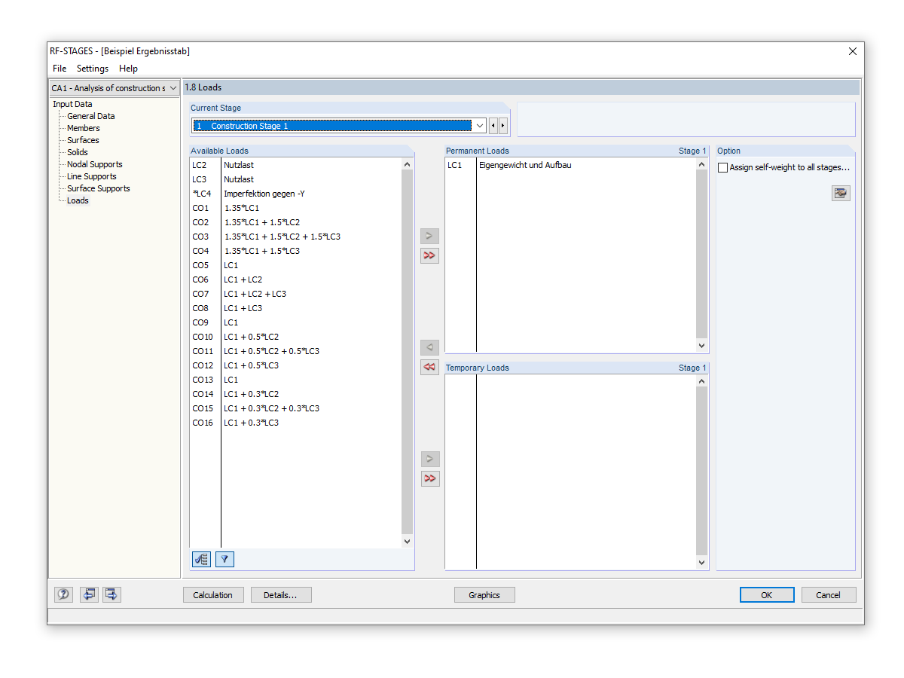Select CO12 LC1 + 0.5*LC3 row
This screenshot has height=678, width=904.
point(296,365)
